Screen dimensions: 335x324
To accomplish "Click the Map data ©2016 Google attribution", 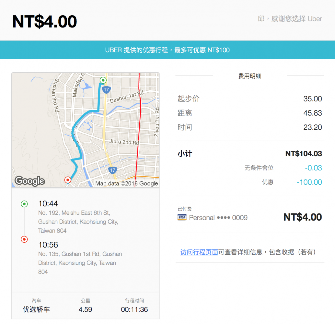I will point(127,184).
